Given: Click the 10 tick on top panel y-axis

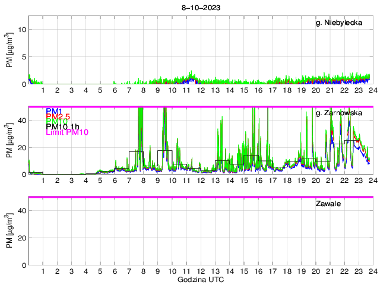Looking at the screenshot, I should tap(20, 29).
